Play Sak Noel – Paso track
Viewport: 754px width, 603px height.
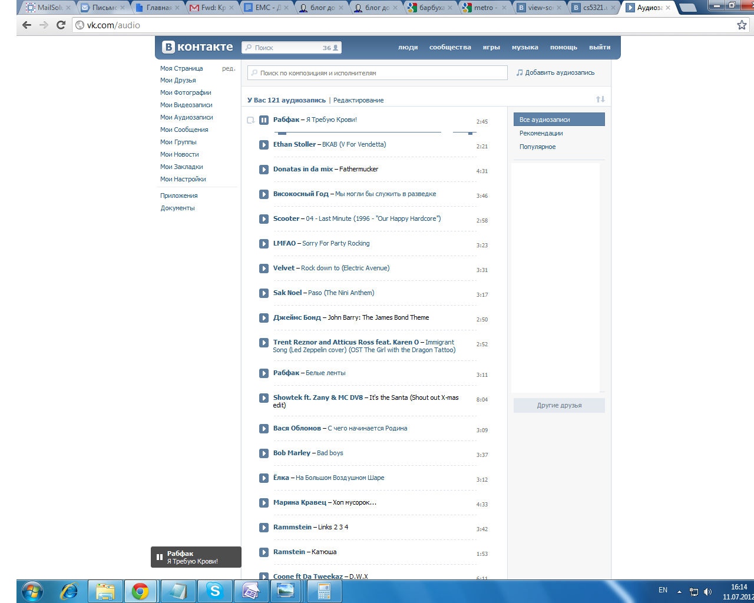(x=264, y=293)
